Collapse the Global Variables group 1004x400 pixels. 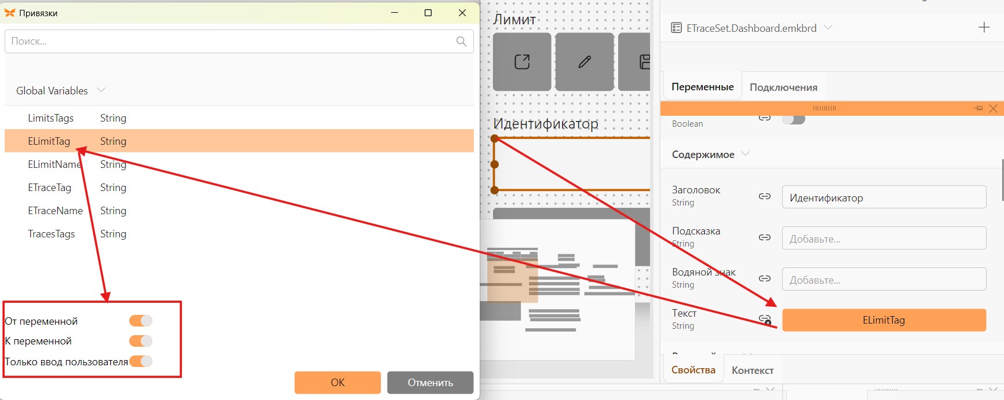[101, 90]
